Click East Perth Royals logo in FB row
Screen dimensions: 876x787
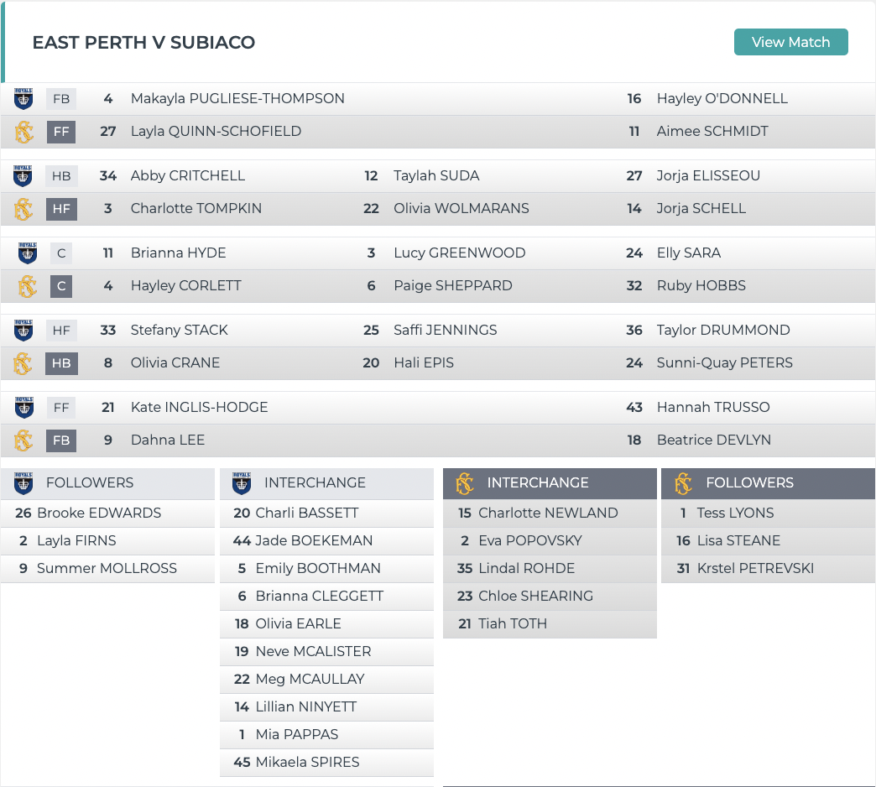[23, 99]
